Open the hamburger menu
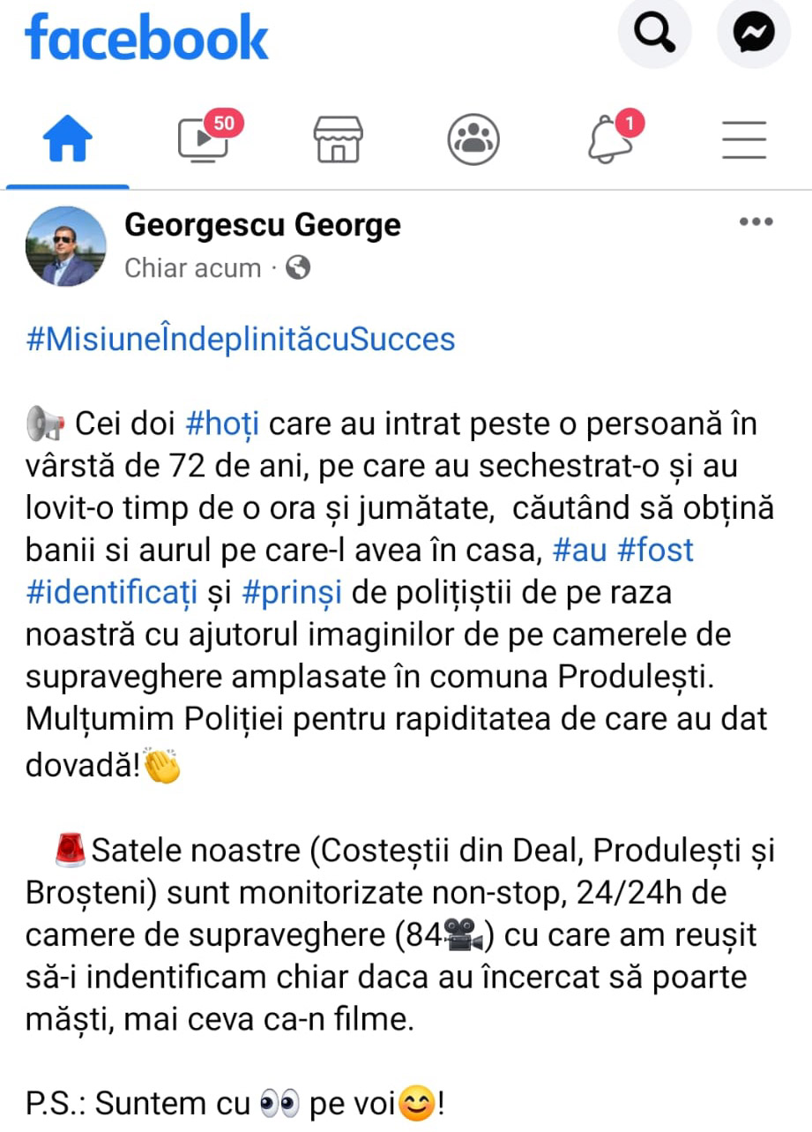Viewport: 812px width, 1132px height. [x=744, y=139]
